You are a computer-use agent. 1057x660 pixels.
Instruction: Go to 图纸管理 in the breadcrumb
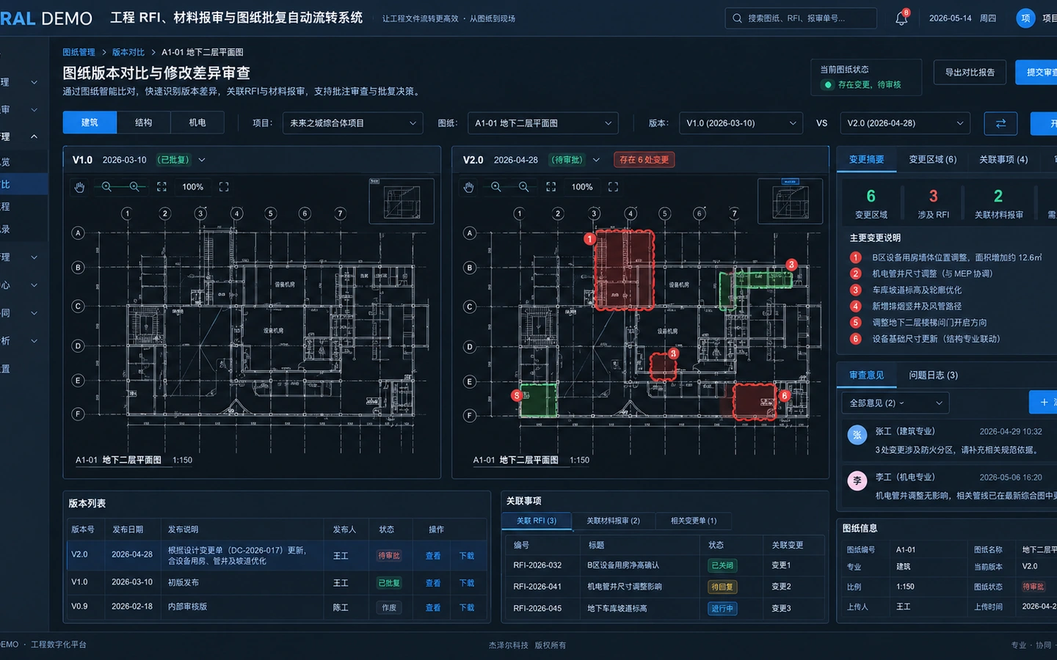pyautogui.click(x=79, y=52)
